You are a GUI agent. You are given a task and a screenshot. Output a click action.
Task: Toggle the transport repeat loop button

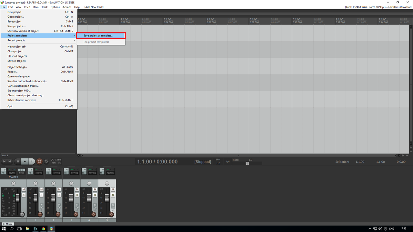click(x=46, y=161)
